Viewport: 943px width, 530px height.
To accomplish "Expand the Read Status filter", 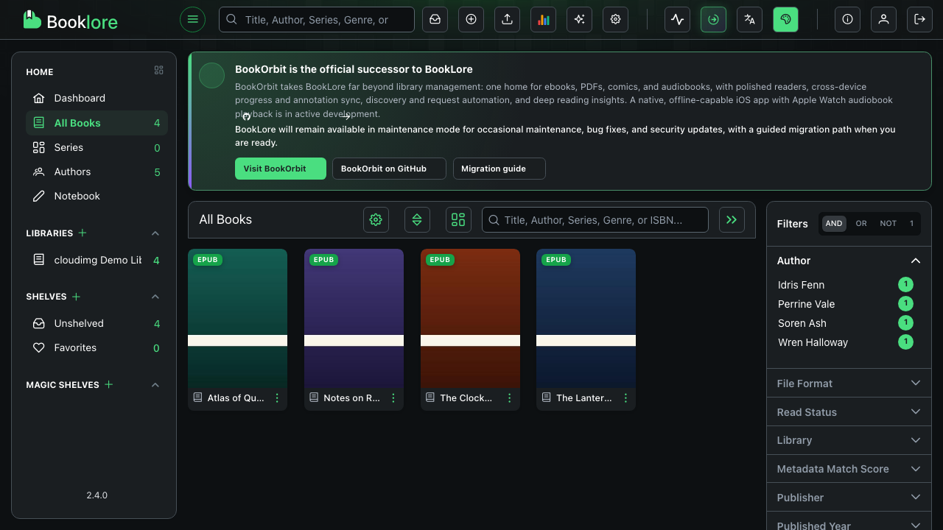I will click(849, 412).
